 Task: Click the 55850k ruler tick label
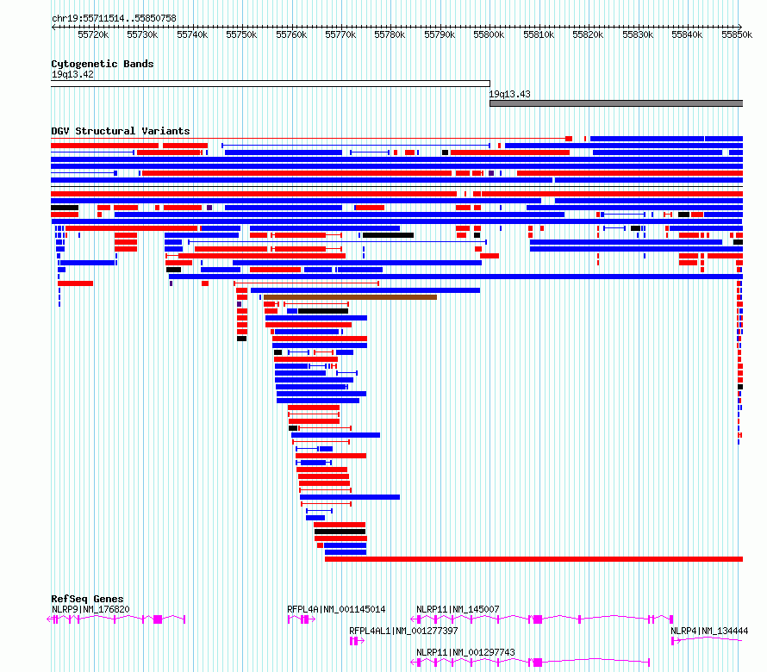point(737,34)
